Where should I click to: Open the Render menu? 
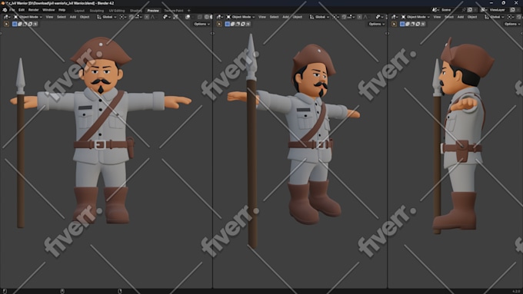(x=33, y=10)
